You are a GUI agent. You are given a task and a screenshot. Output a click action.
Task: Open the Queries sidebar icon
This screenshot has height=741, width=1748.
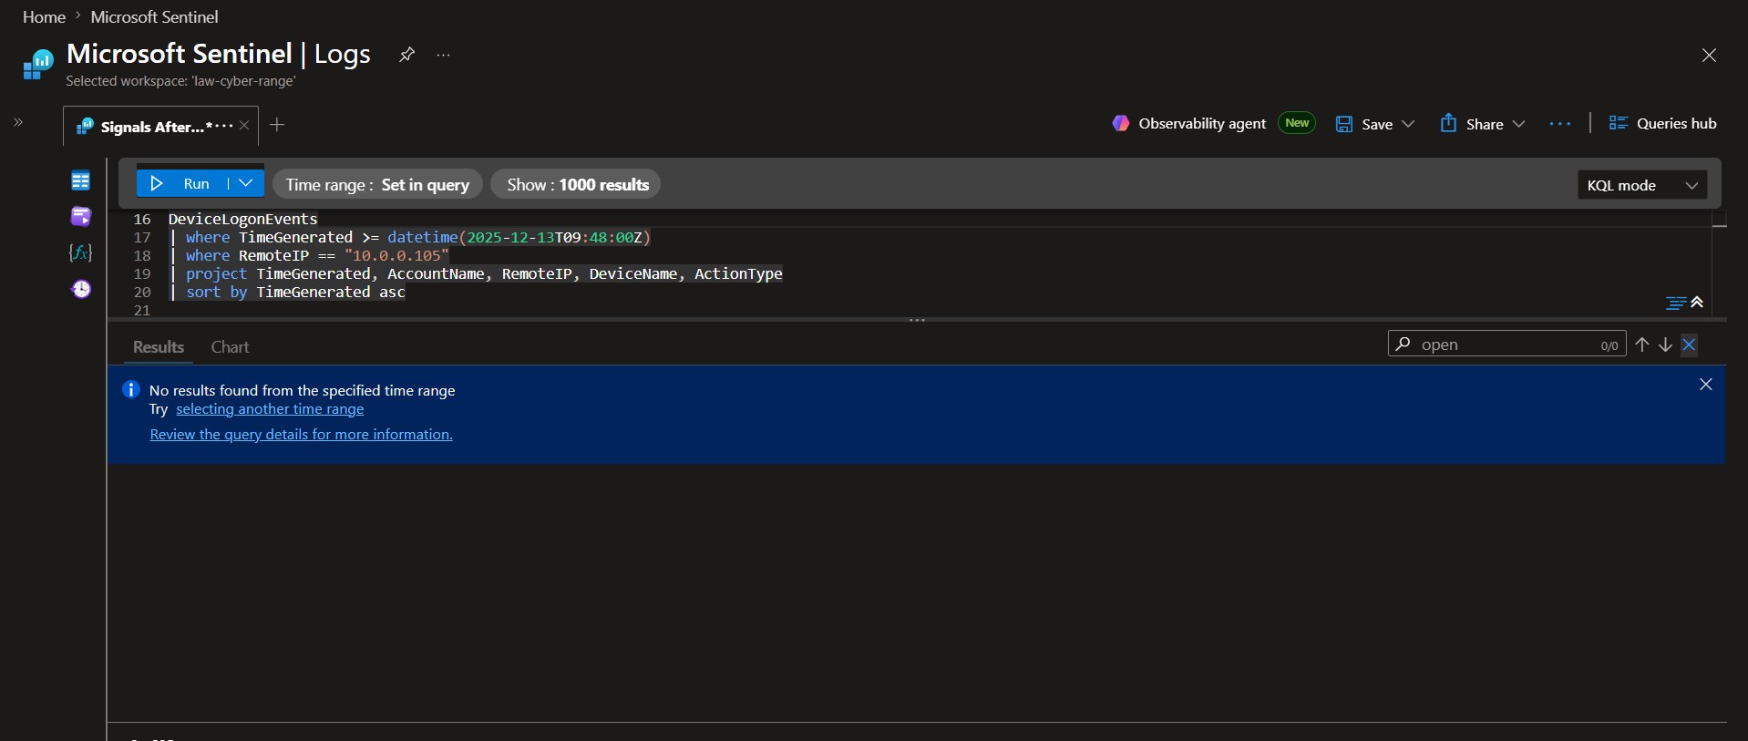[81, 216]
